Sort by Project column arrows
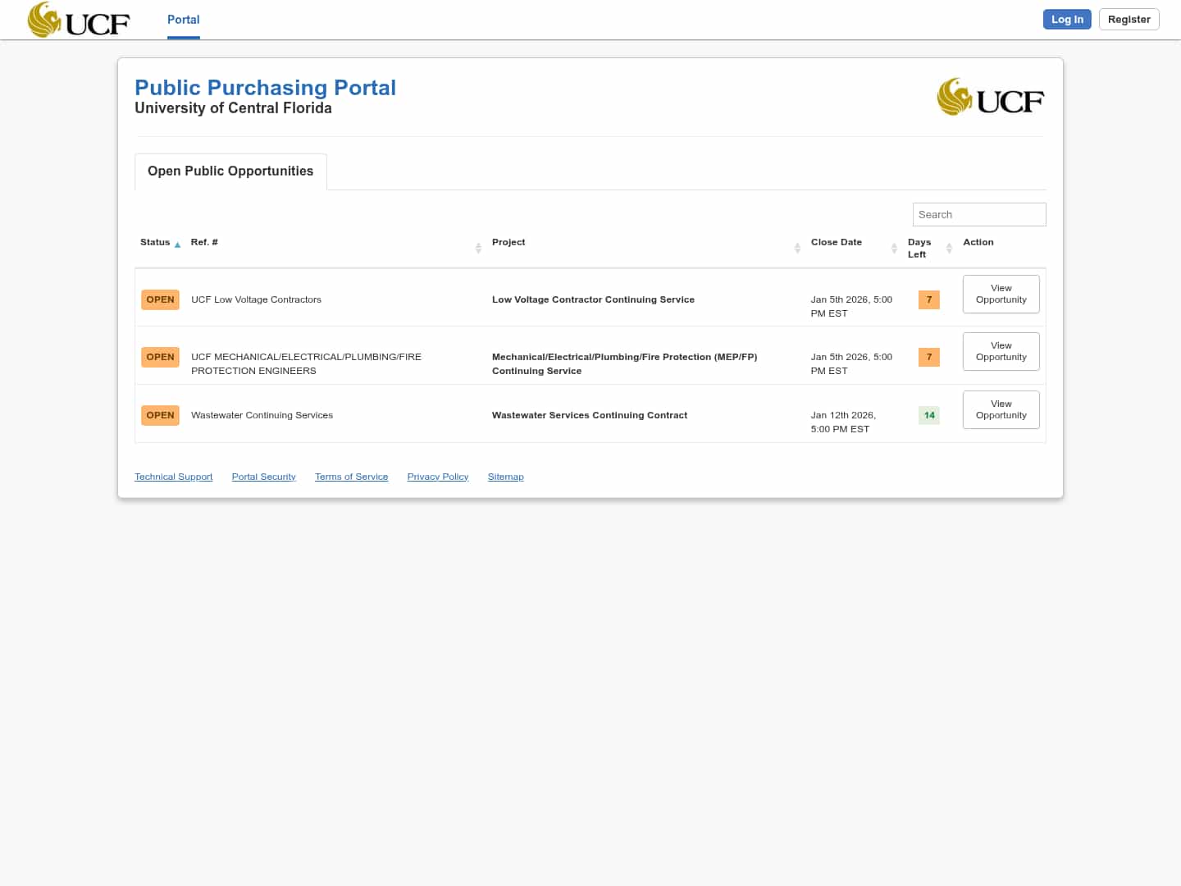The image size is (1181, 886). click(797, 248)
